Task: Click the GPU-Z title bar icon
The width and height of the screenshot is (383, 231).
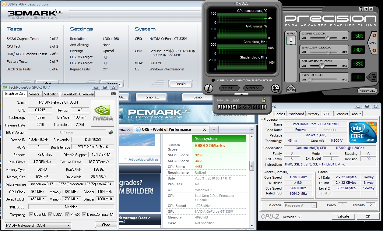Action: [x=5, y=87]
